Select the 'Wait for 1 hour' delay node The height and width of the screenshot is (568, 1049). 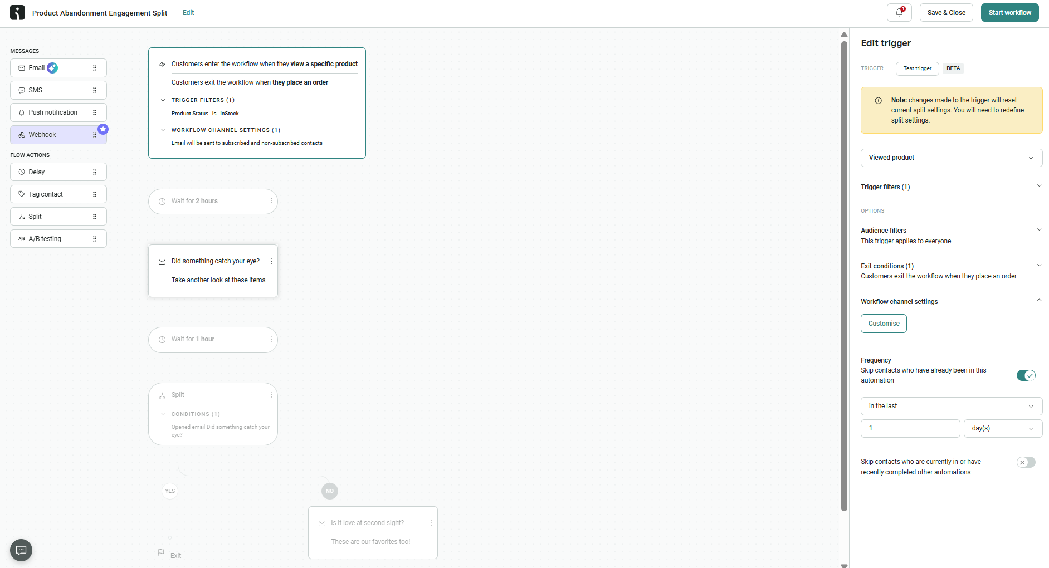[x=213, y=339]
